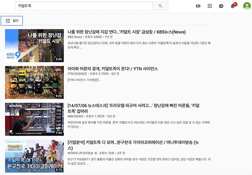The image size is (252, 175).
Task: Open the messages chat bubble icon
Action: (x=221, y=6)
